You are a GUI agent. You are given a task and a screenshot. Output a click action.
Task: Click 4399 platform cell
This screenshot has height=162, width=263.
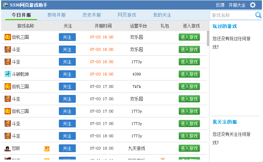point(136,74)
